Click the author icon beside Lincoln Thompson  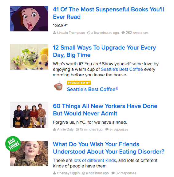click(54, 33)
